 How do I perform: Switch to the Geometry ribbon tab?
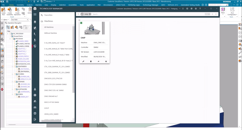pyautogui.click(x=20, y=5)
